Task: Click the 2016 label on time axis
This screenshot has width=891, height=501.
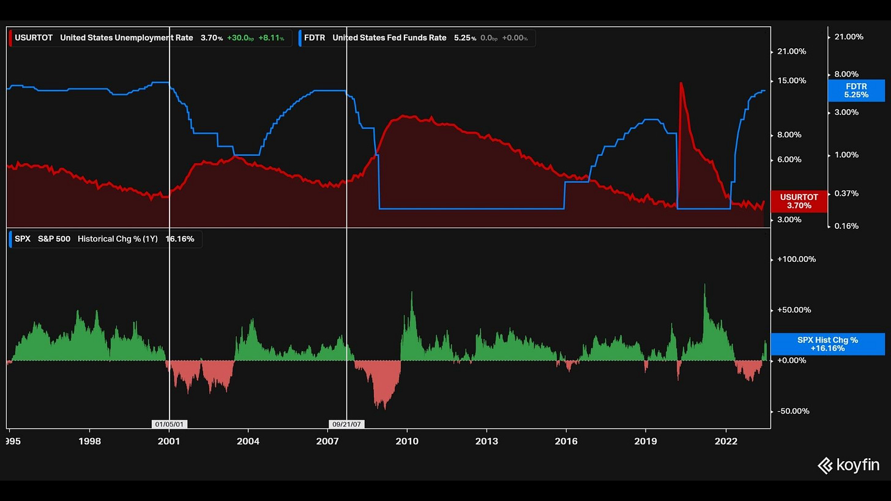Action: click(x=566, y=441)
